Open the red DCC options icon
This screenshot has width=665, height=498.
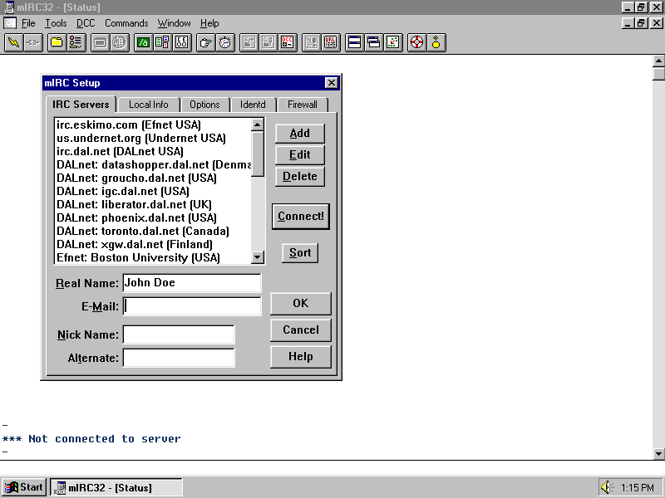coord(288,43)
